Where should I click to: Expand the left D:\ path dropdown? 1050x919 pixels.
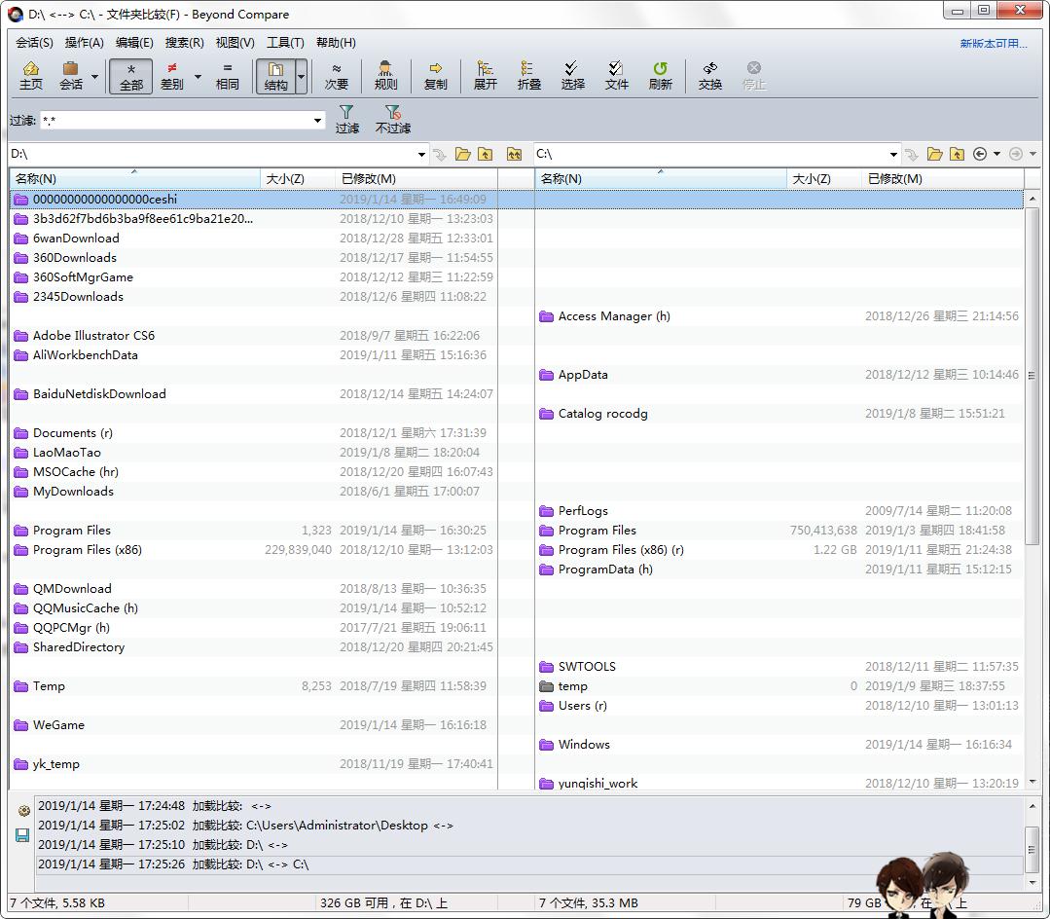click(421, 155)
